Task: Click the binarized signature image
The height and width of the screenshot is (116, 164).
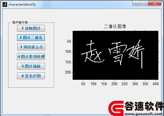Action: [115, 55]
